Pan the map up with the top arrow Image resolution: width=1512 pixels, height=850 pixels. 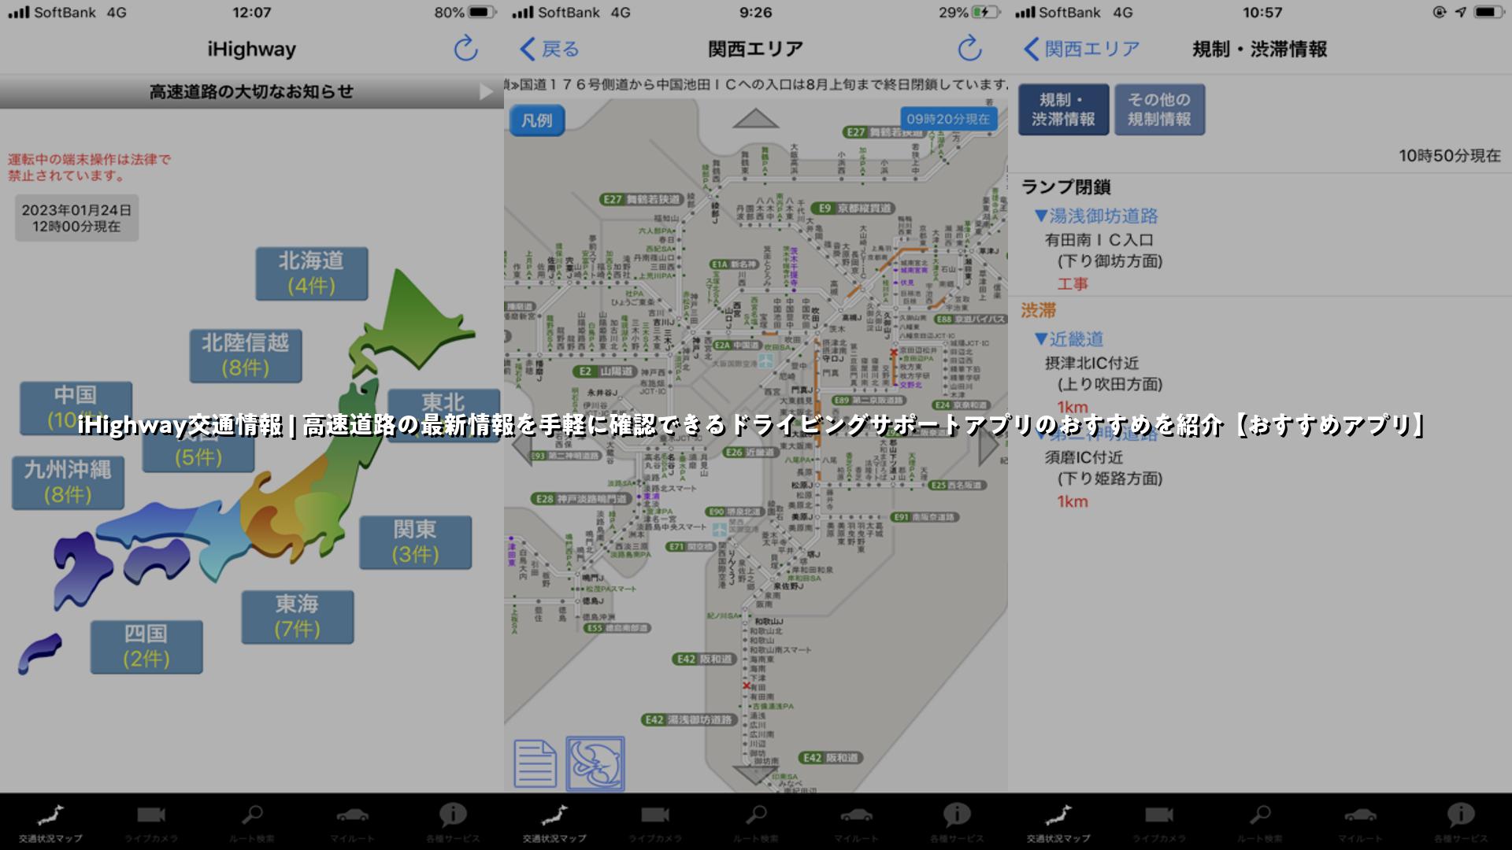755,118
